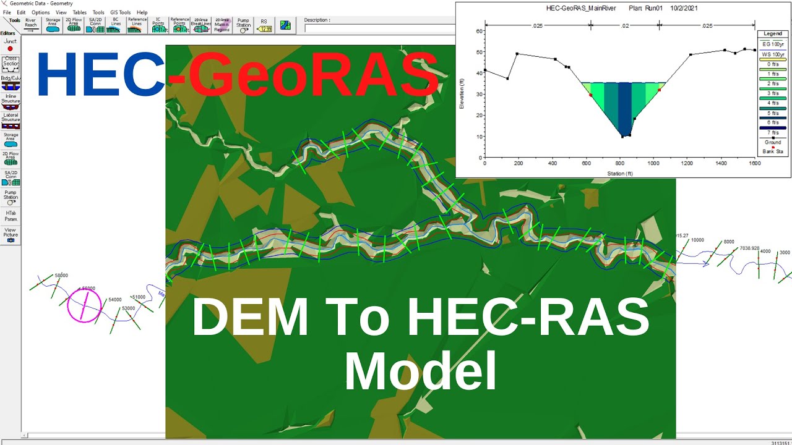Open the View menu
The height and width of the screenshot is (445, 792).
[x=61, y=12]
